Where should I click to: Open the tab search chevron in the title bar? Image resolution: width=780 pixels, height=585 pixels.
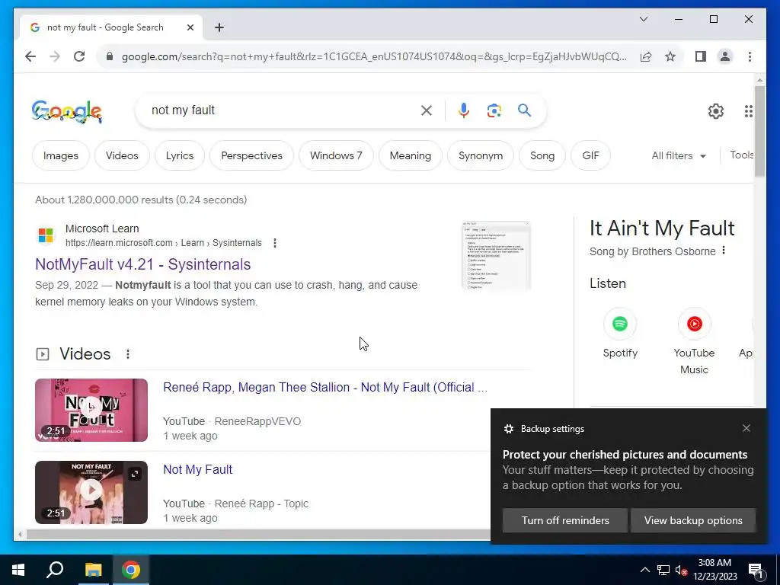pos(643,19)
